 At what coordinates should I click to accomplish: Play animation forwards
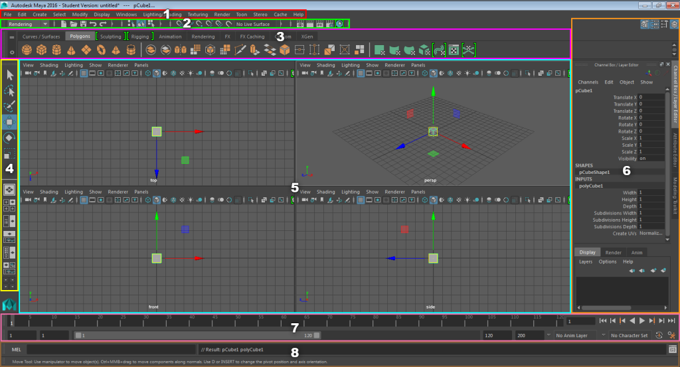coord(642,321)
